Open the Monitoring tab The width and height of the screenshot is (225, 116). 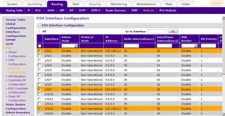(119, 4)
